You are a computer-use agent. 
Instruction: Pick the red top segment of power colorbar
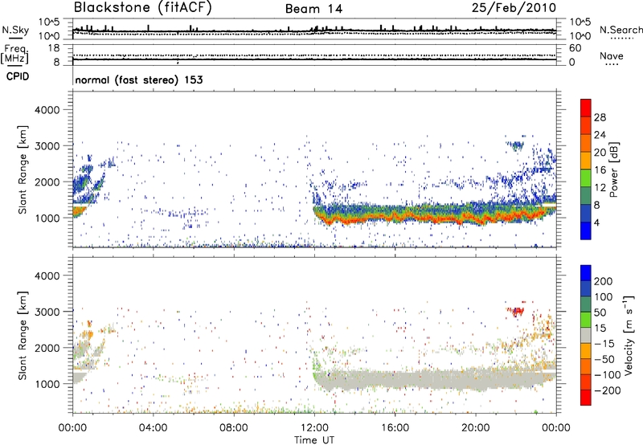pos(586,108)
